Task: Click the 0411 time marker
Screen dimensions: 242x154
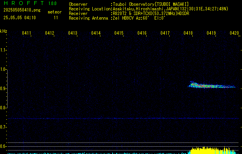Action: pos(27,33)
